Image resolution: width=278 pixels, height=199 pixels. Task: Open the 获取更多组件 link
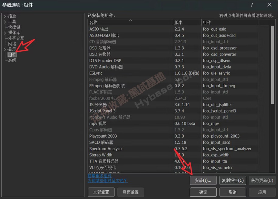[100, 176]
